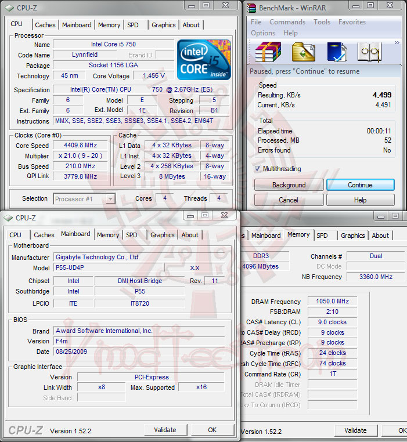Image resolution: width=407 pixels, height=442 pixels.
Task: Select Caches tab in Mainboard CPU-Z window
Action: click(x=44, y=235)
